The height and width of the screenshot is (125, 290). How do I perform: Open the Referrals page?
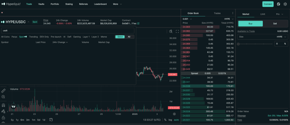click(x=83, y=4)
